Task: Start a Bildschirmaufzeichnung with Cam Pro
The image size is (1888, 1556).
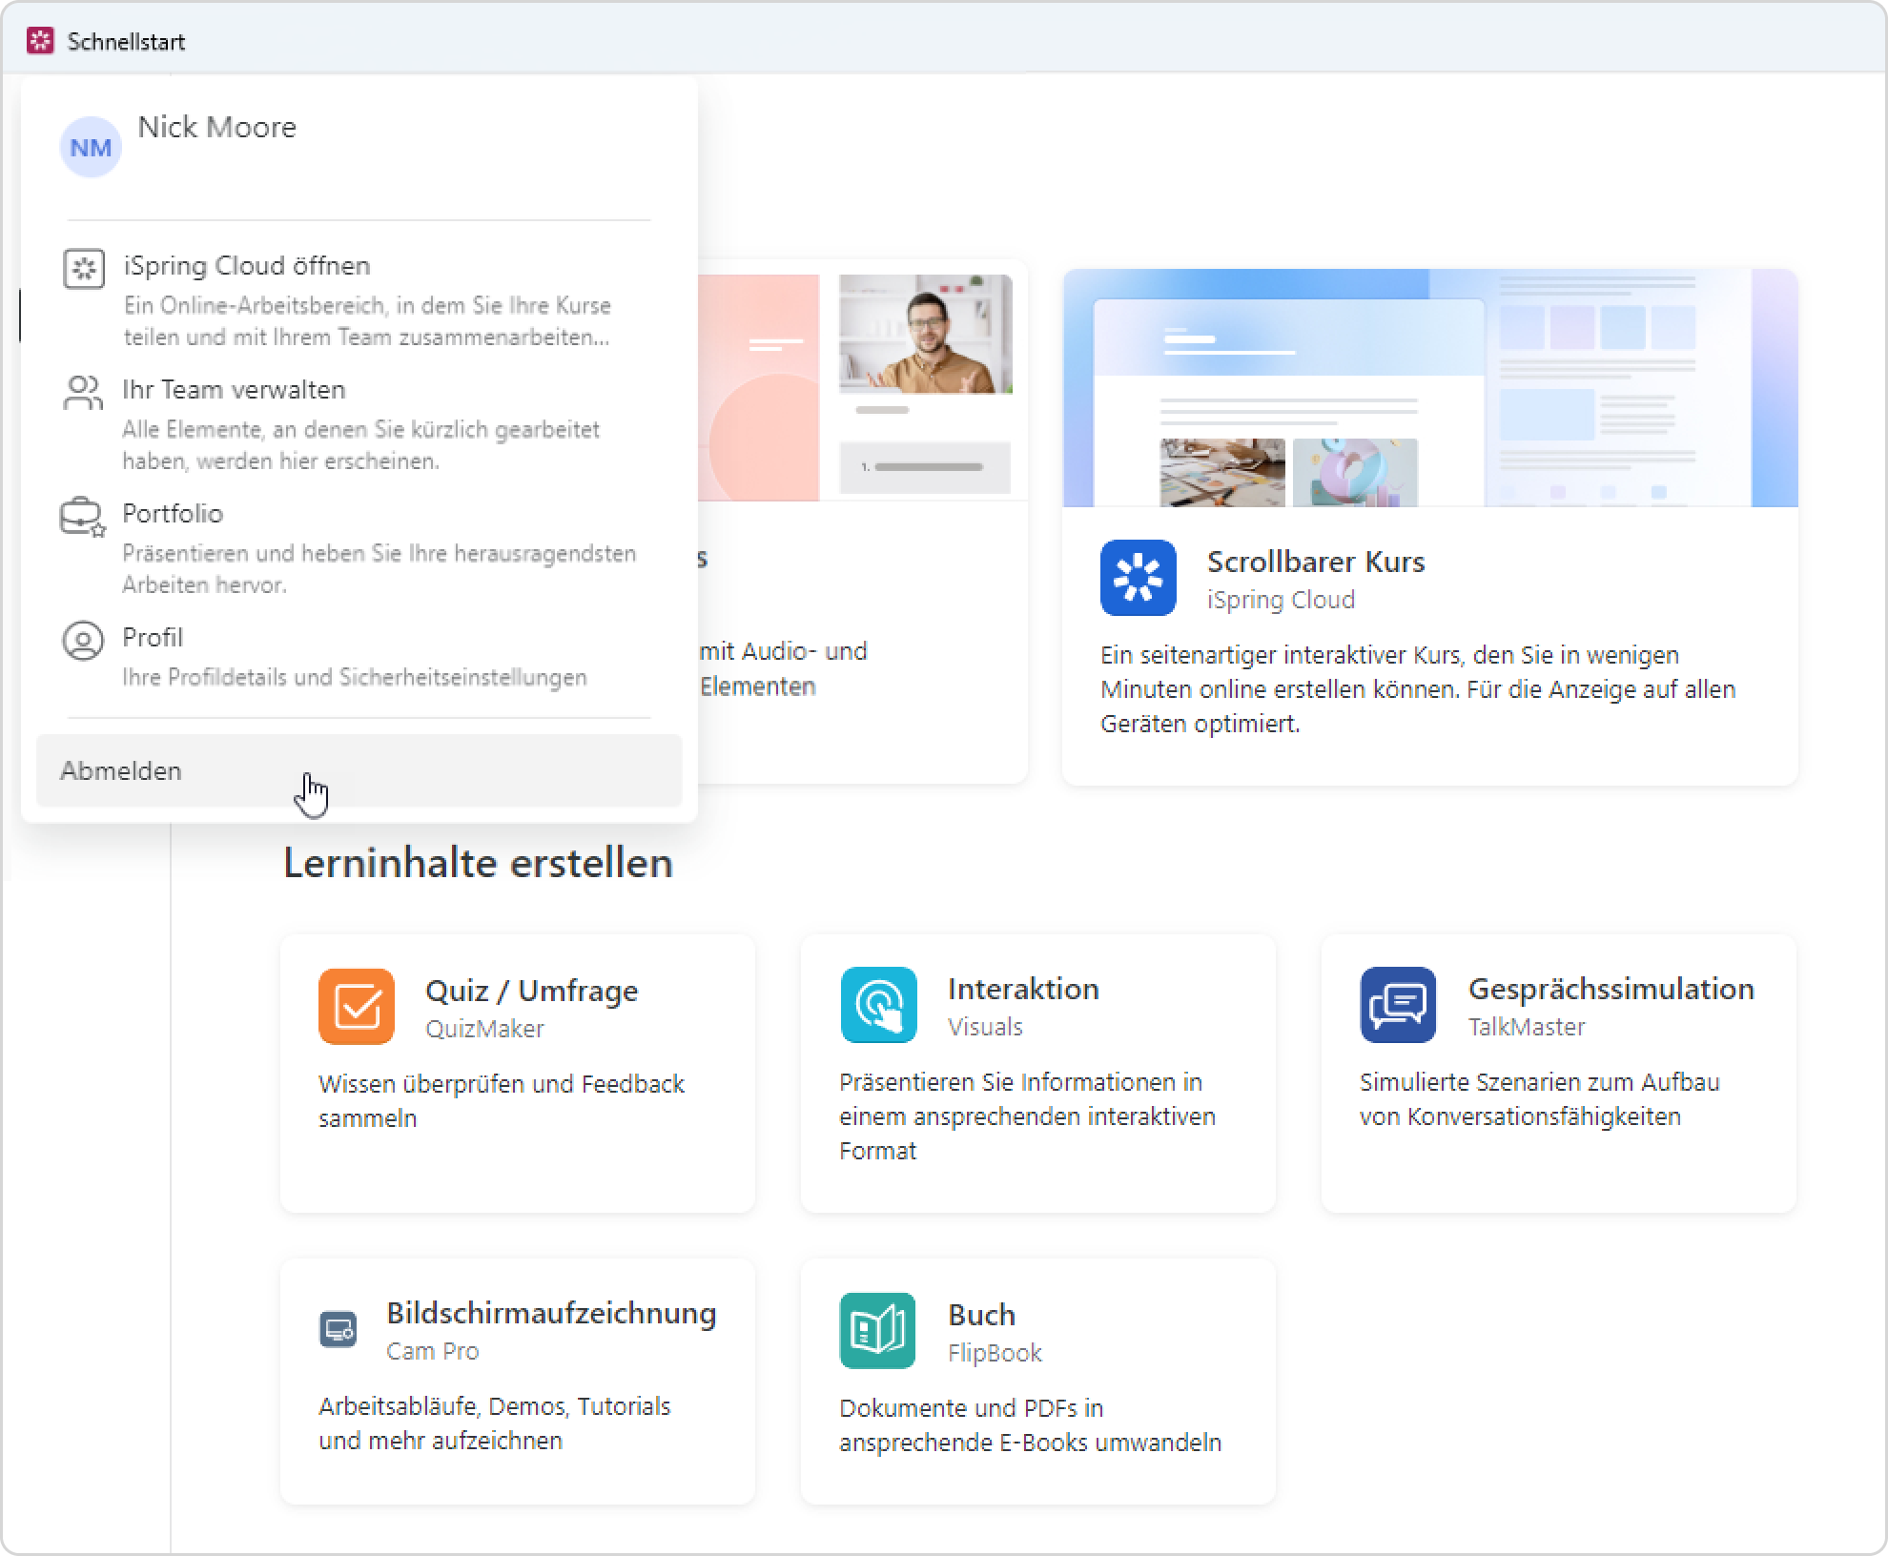Action: [x=518, y=1382]
